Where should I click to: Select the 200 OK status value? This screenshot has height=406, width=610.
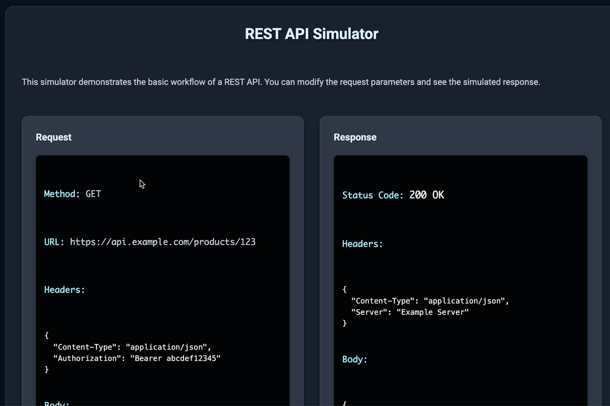[426, 195]
